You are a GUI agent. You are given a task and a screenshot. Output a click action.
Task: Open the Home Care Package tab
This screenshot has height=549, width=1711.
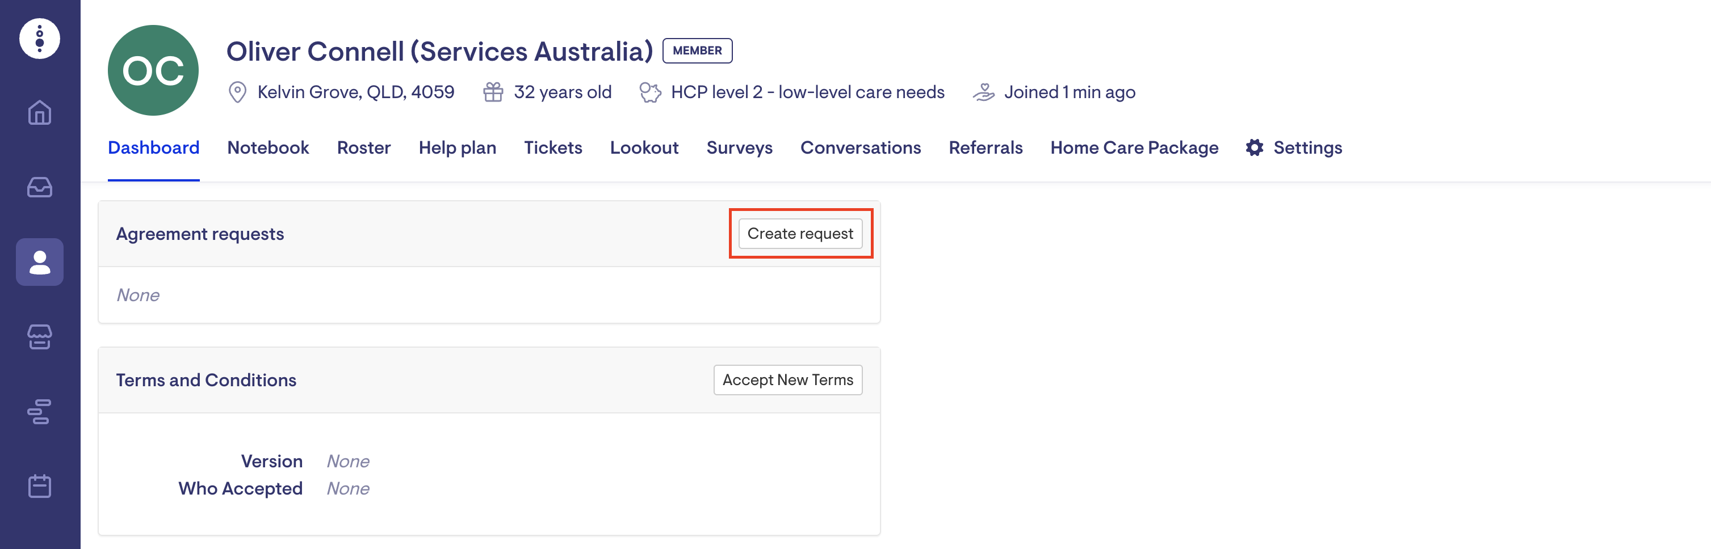[x=1134, y=147]
